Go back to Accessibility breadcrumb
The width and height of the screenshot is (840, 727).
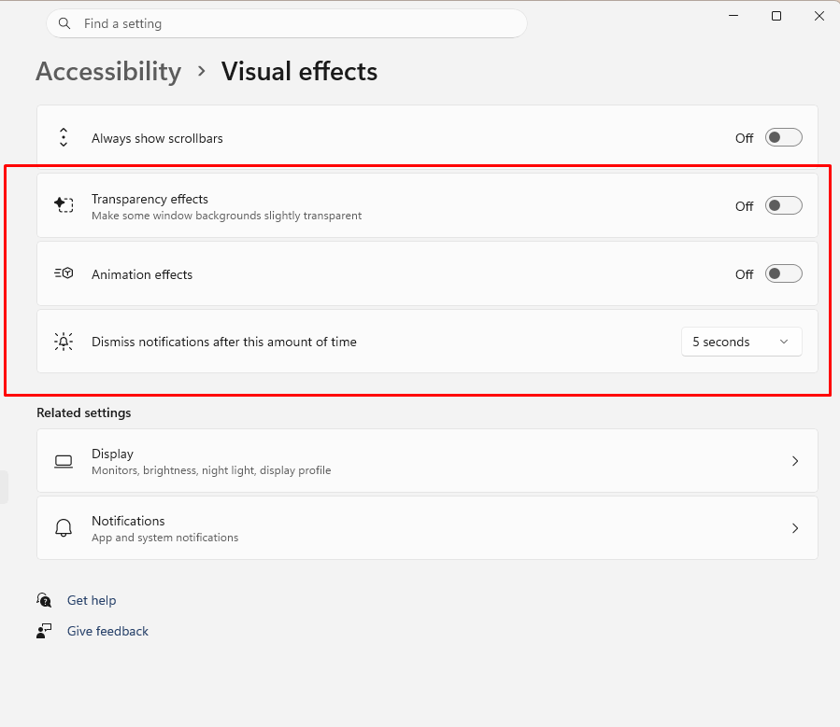point(108,72)
